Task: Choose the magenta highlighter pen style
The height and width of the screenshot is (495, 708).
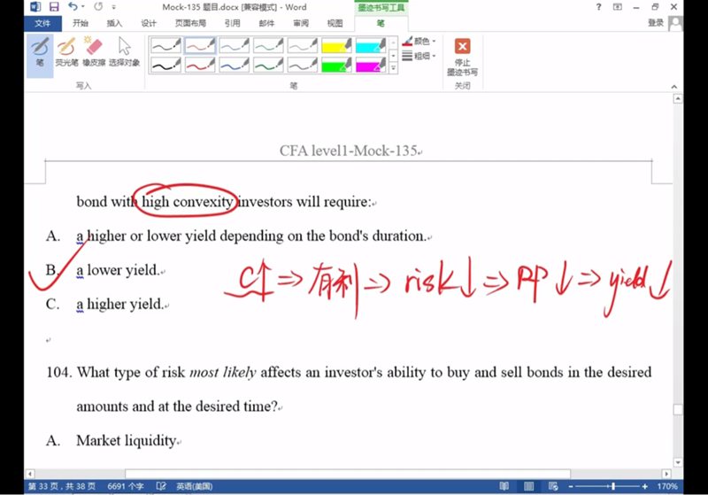Action: click(371, 65)
